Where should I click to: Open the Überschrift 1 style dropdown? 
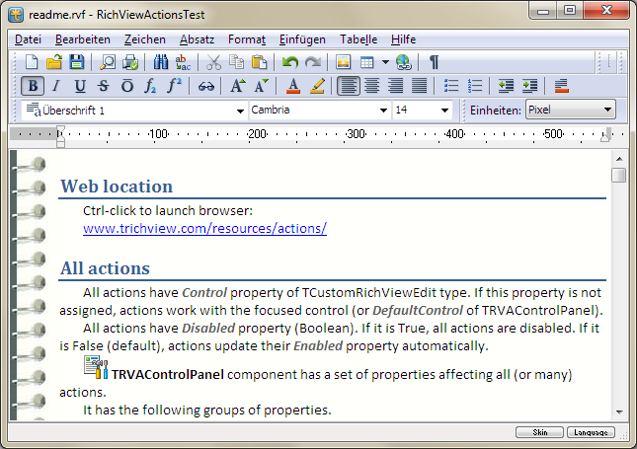(240, 111)
